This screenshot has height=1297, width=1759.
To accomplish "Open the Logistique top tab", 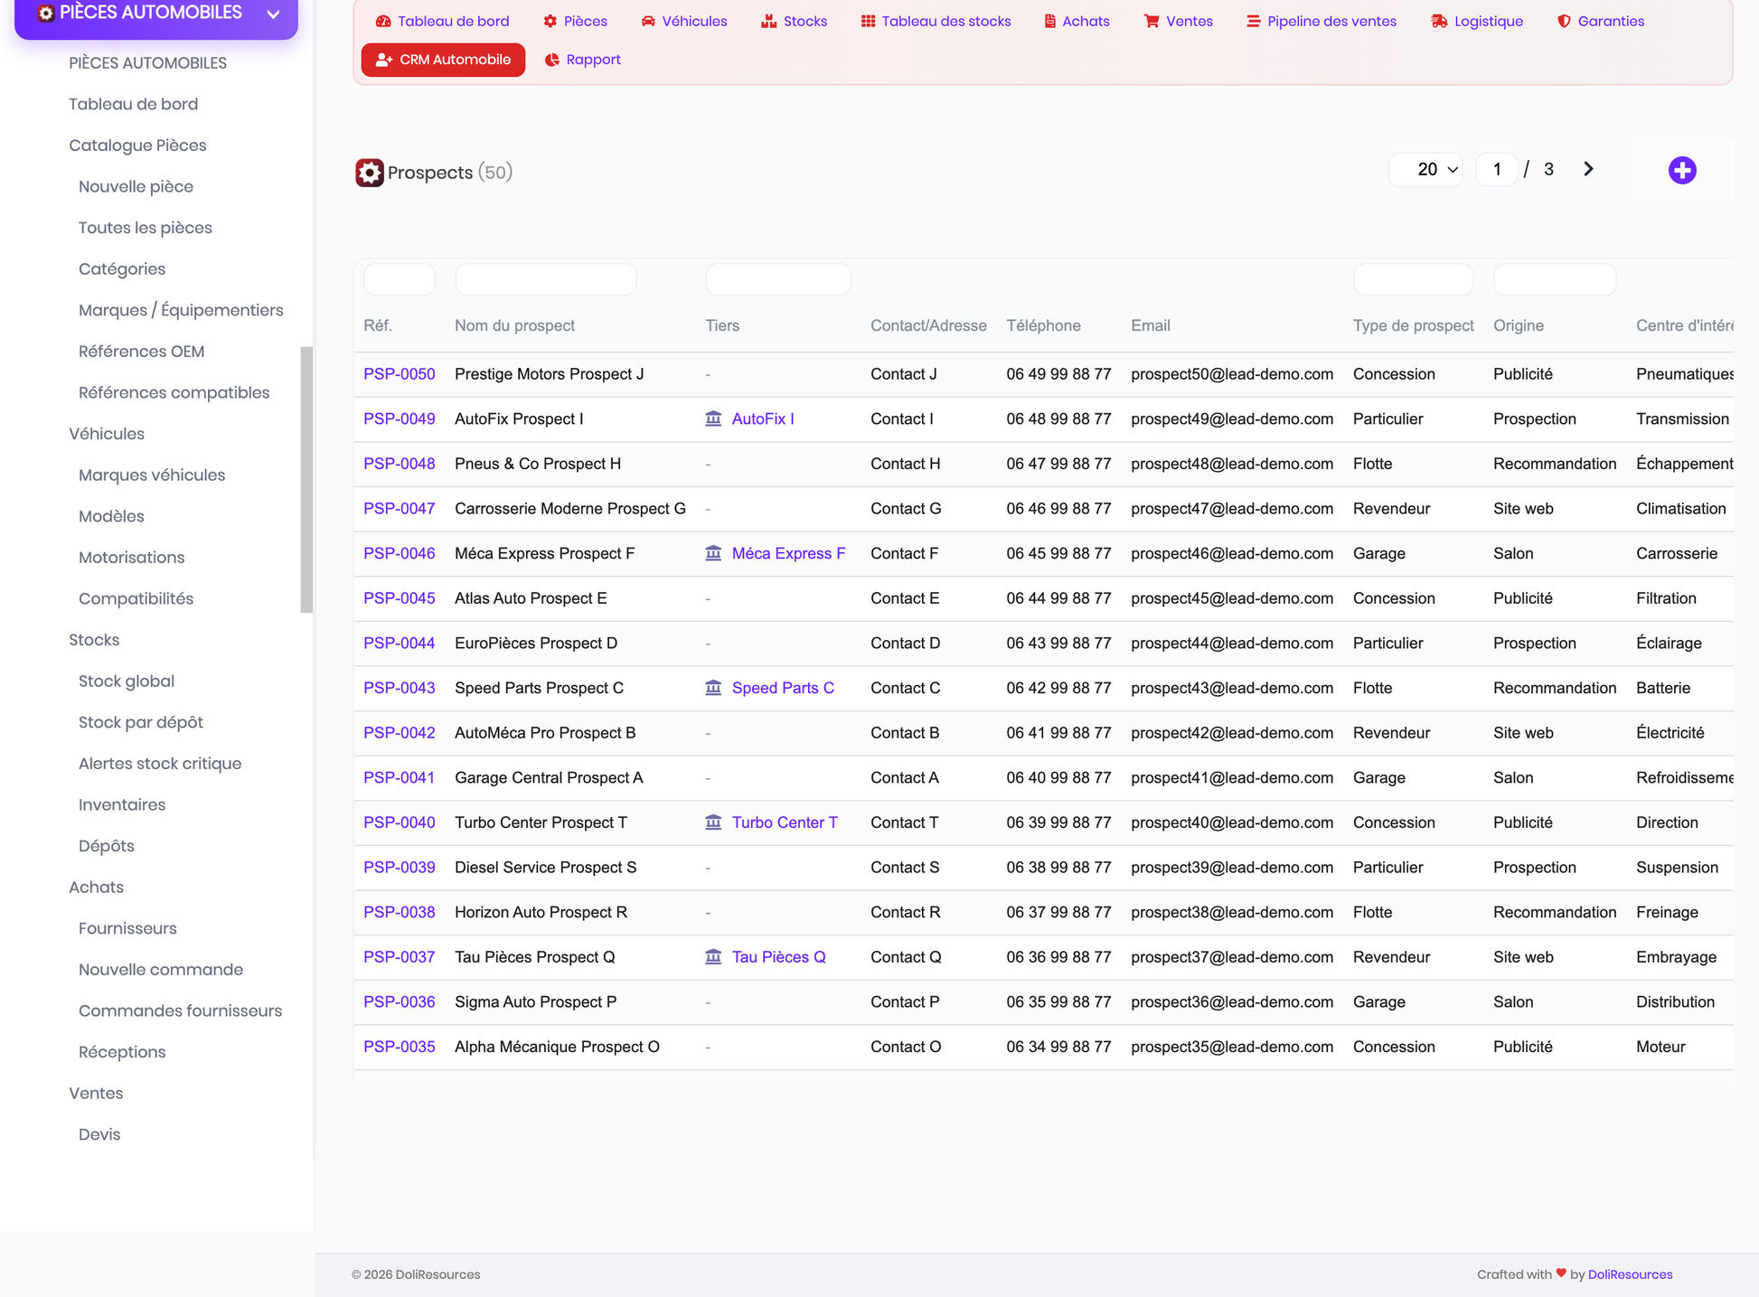I will [x=1477, y=22].
